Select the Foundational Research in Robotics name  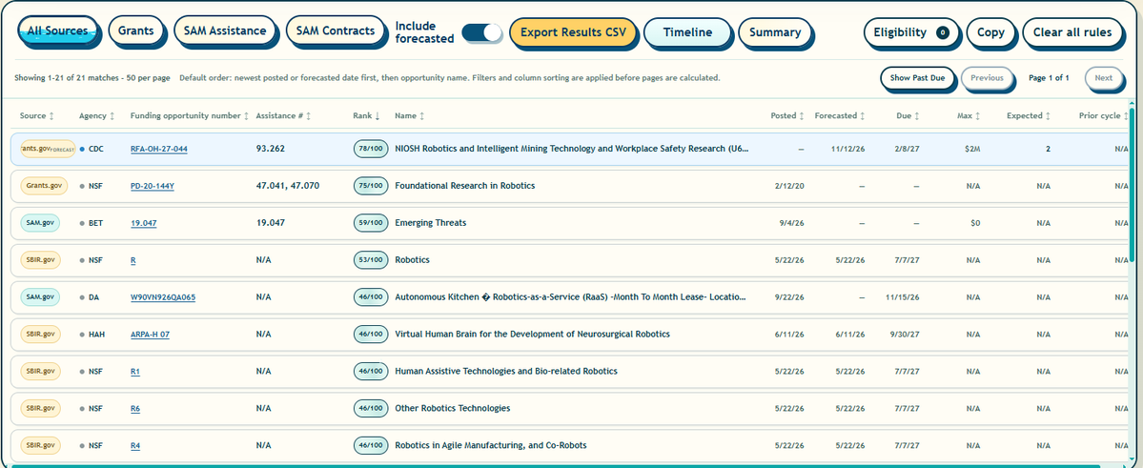pyautogui.click(x=464, y=186)
